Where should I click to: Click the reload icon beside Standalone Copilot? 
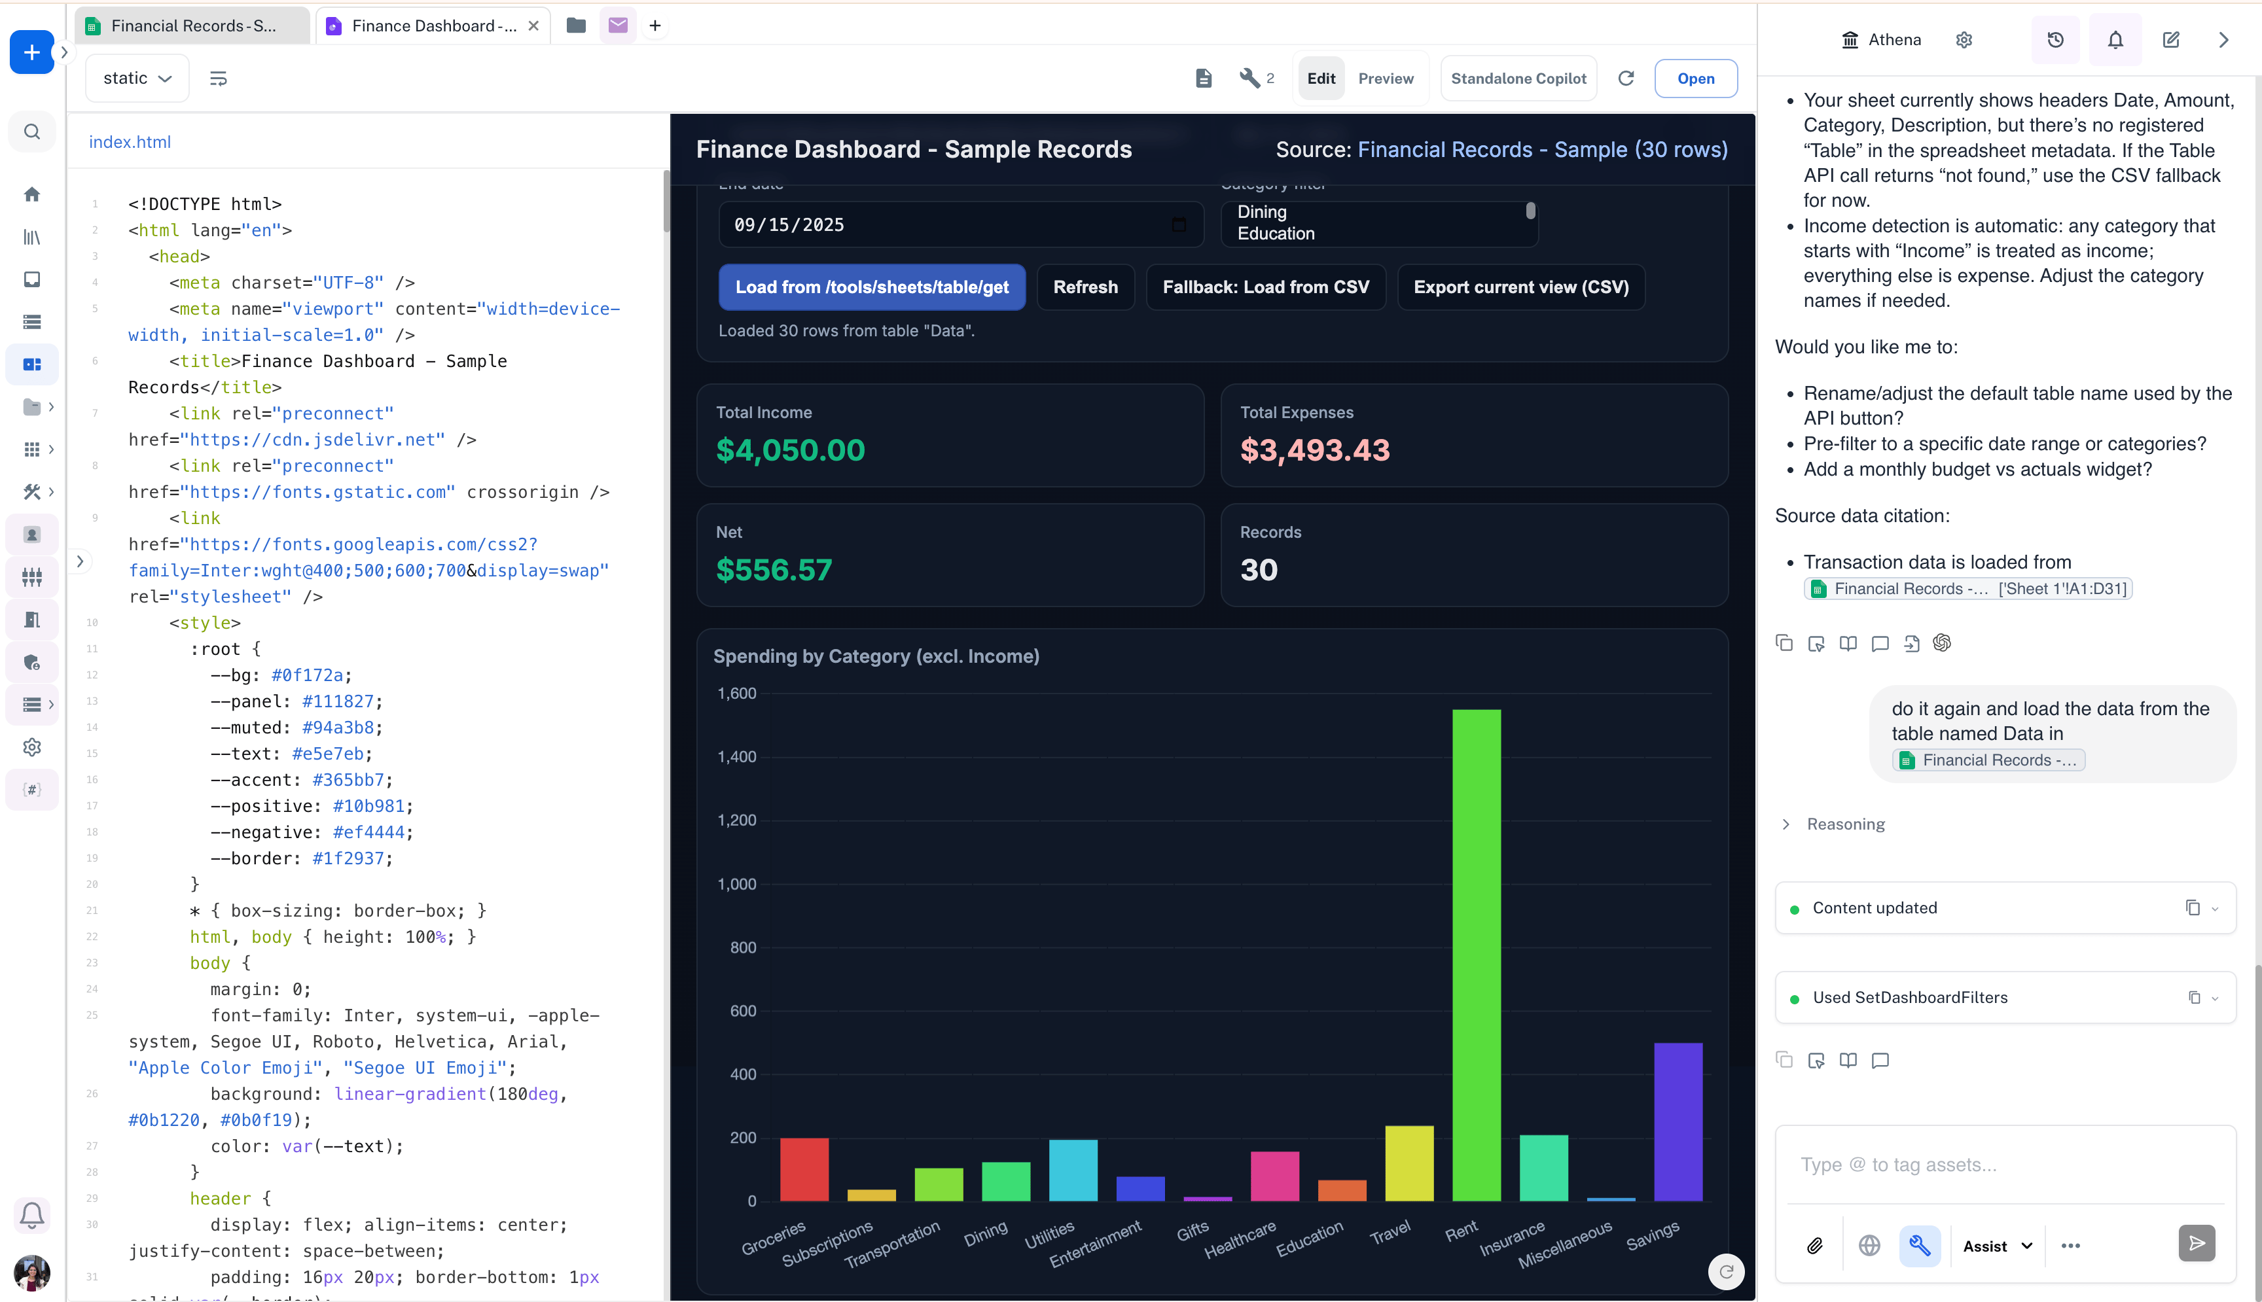coord(1626,79)
